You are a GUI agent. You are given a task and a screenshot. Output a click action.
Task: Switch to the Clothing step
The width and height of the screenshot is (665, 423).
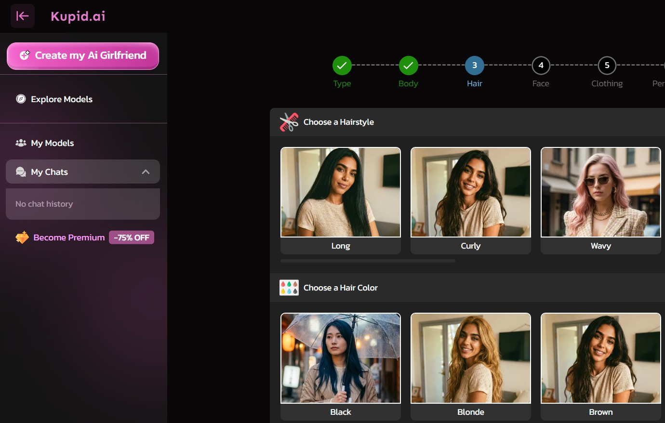(607, 65)
